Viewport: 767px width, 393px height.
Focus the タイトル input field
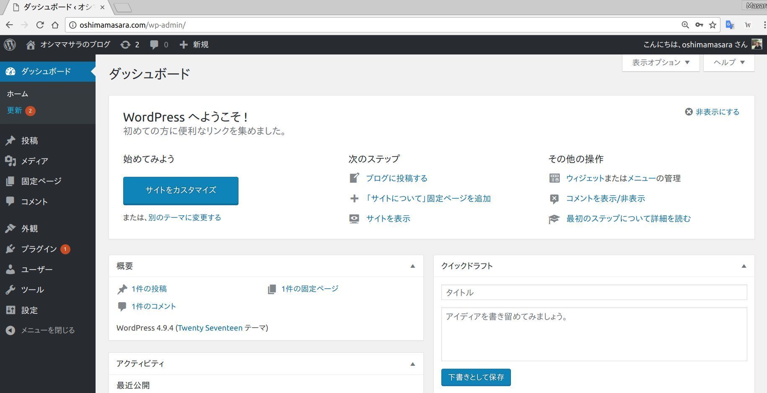[x=594, y=292]
